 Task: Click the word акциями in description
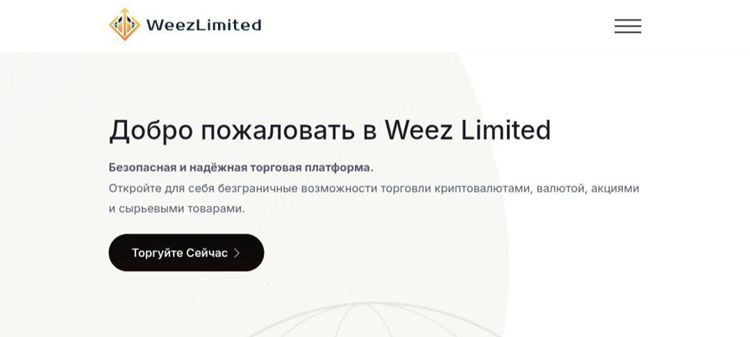point(615,189)
